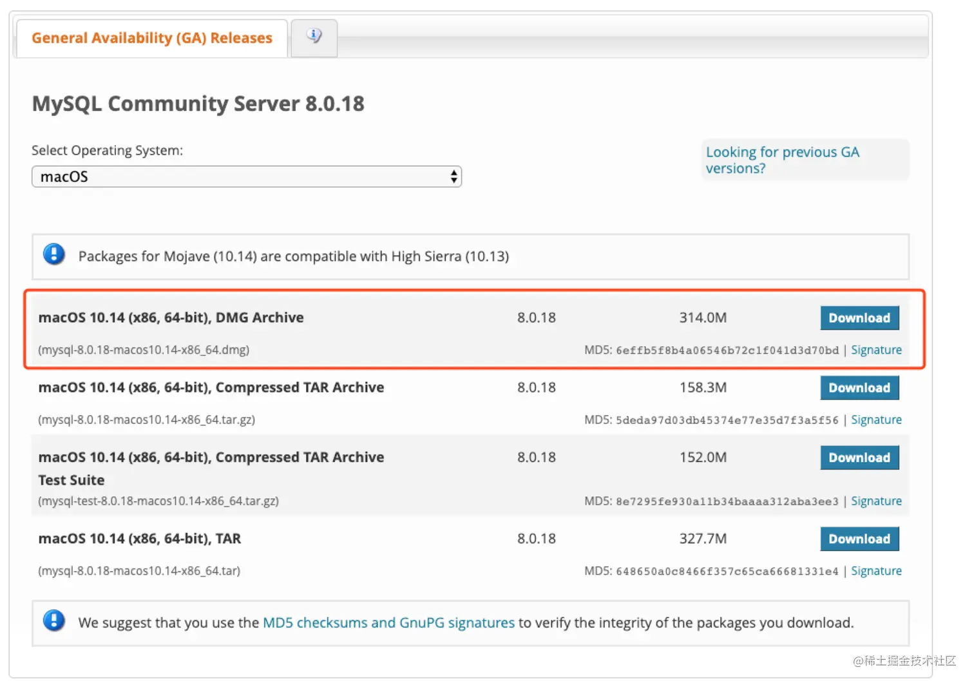Click the Select Operating System label

click(108, 150)
